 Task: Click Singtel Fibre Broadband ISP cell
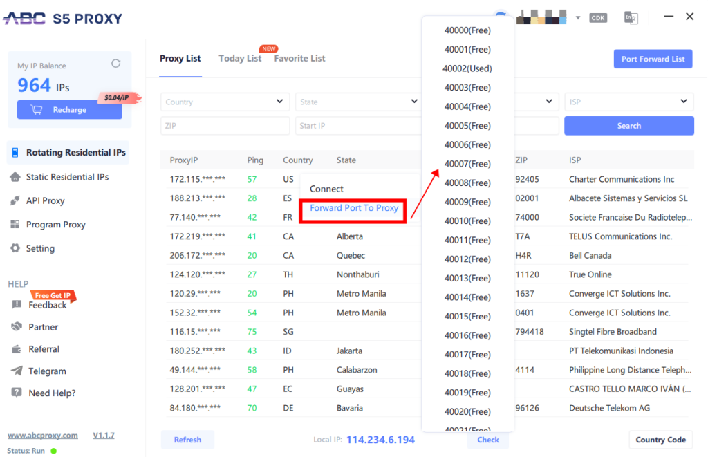(613, 331)
